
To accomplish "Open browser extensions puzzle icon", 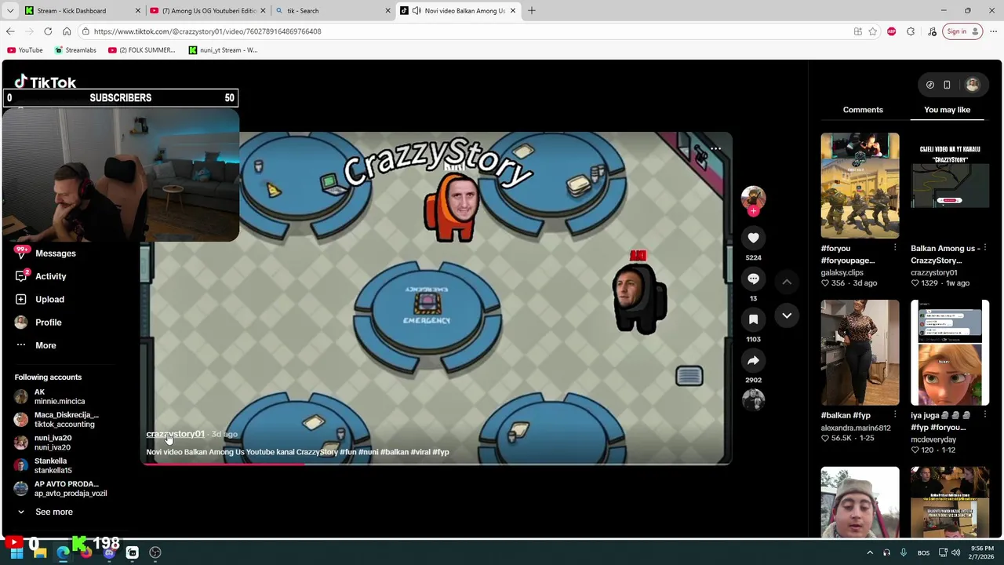I will tap(911, 31).
